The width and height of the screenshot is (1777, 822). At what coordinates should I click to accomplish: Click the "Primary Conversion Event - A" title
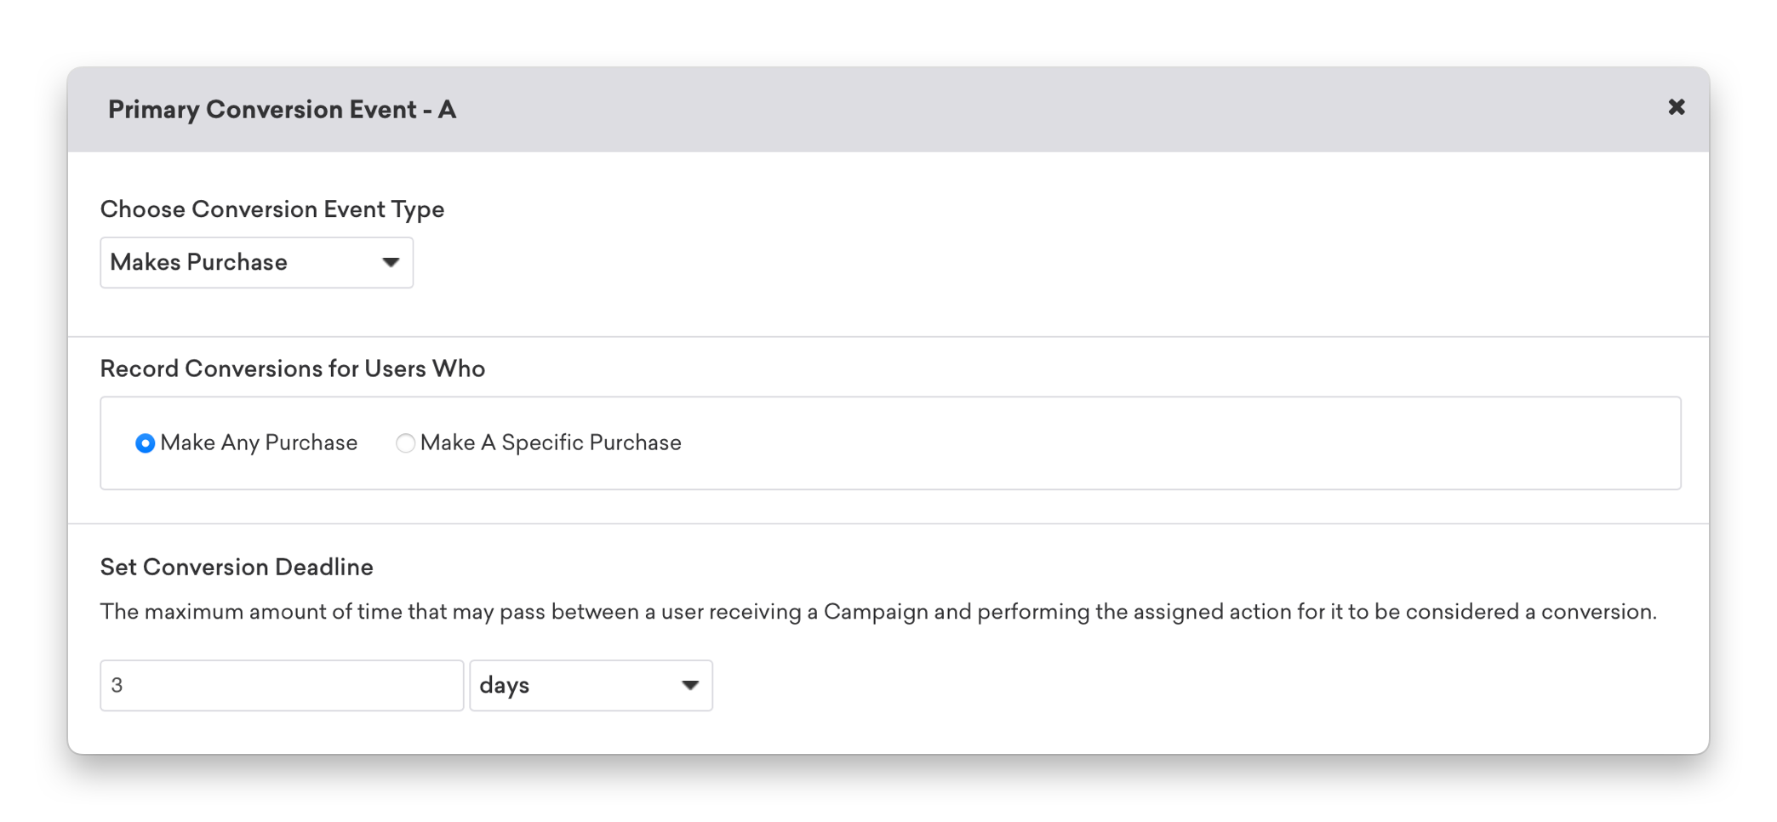[x=282, y=110]
